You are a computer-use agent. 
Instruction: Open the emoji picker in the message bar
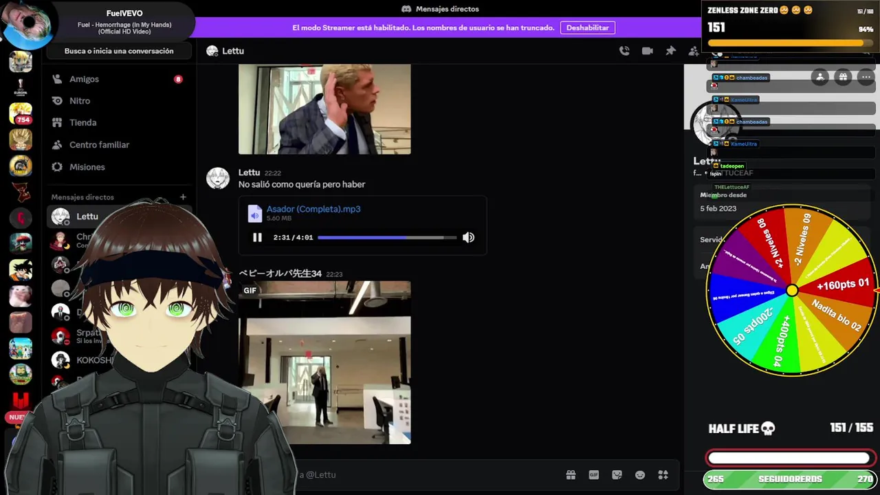[640, 474]
